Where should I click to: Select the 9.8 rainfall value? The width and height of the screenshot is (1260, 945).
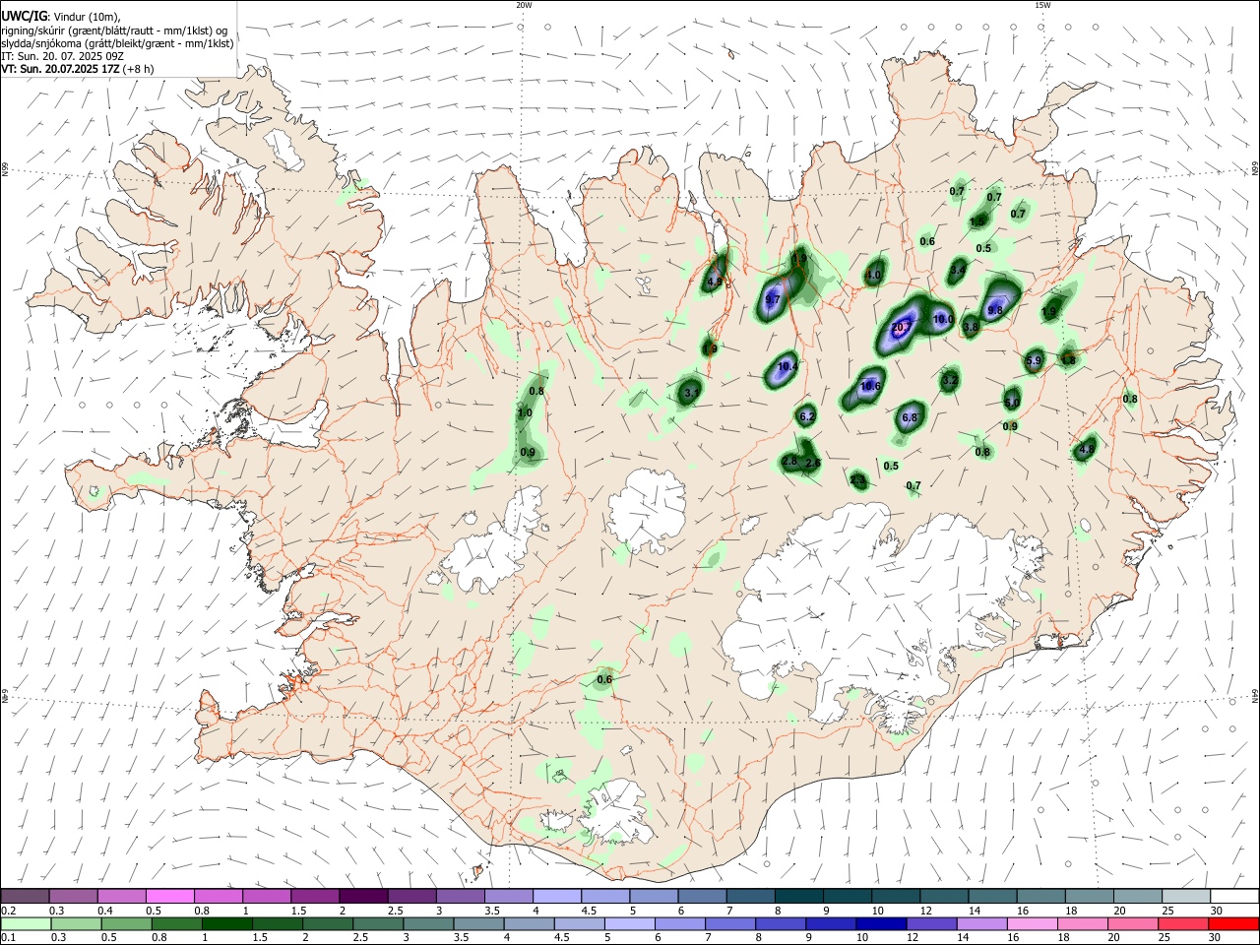[994, 310]
